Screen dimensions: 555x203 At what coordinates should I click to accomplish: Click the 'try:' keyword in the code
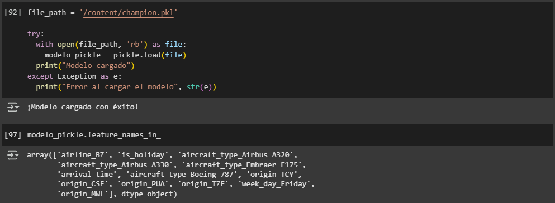point(36,34)
